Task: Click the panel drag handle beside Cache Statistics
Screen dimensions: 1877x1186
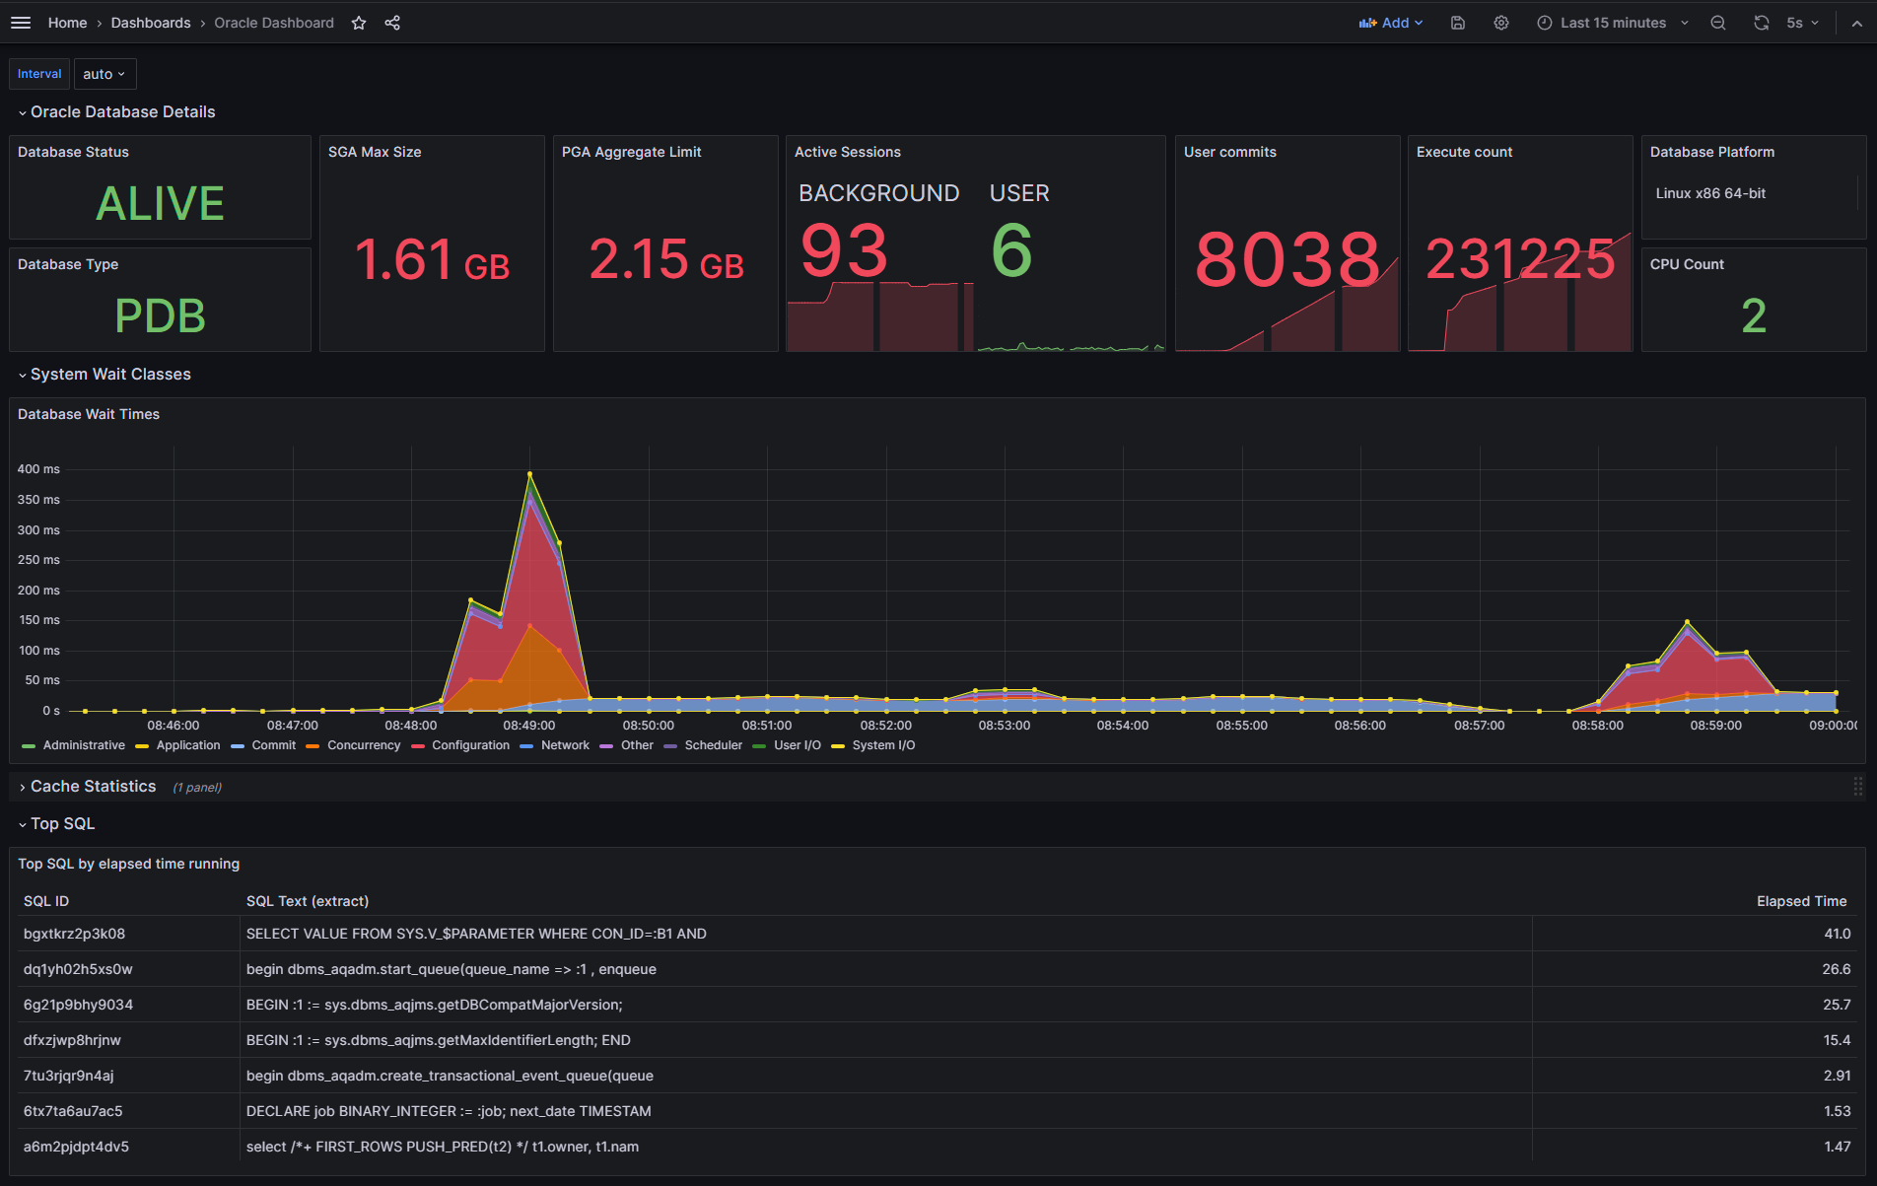Action: pos(1859,787)
